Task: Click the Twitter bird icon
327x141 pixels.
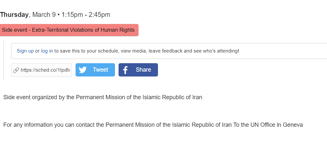Action: 83,70
